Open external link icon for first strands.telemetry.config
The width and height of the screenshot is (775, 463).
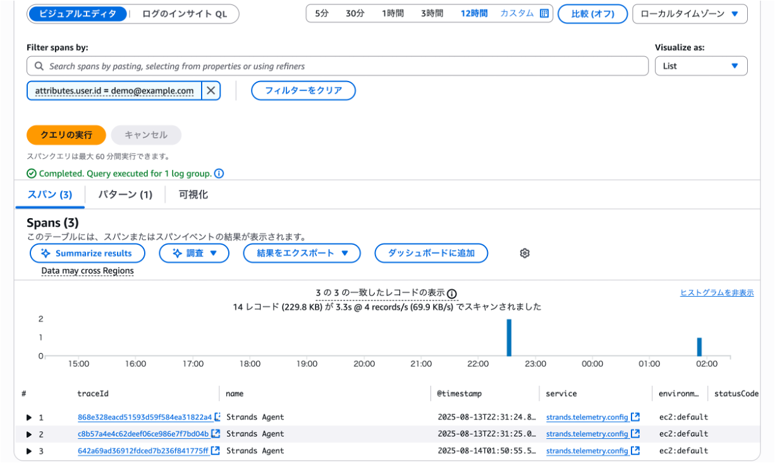point(635,417)
